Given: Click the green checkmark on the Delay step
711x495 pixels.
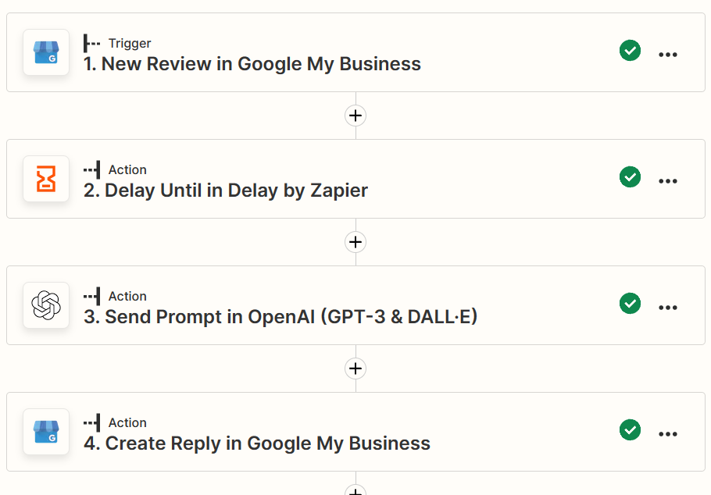Looking at the screenshot, I should 630,176.
